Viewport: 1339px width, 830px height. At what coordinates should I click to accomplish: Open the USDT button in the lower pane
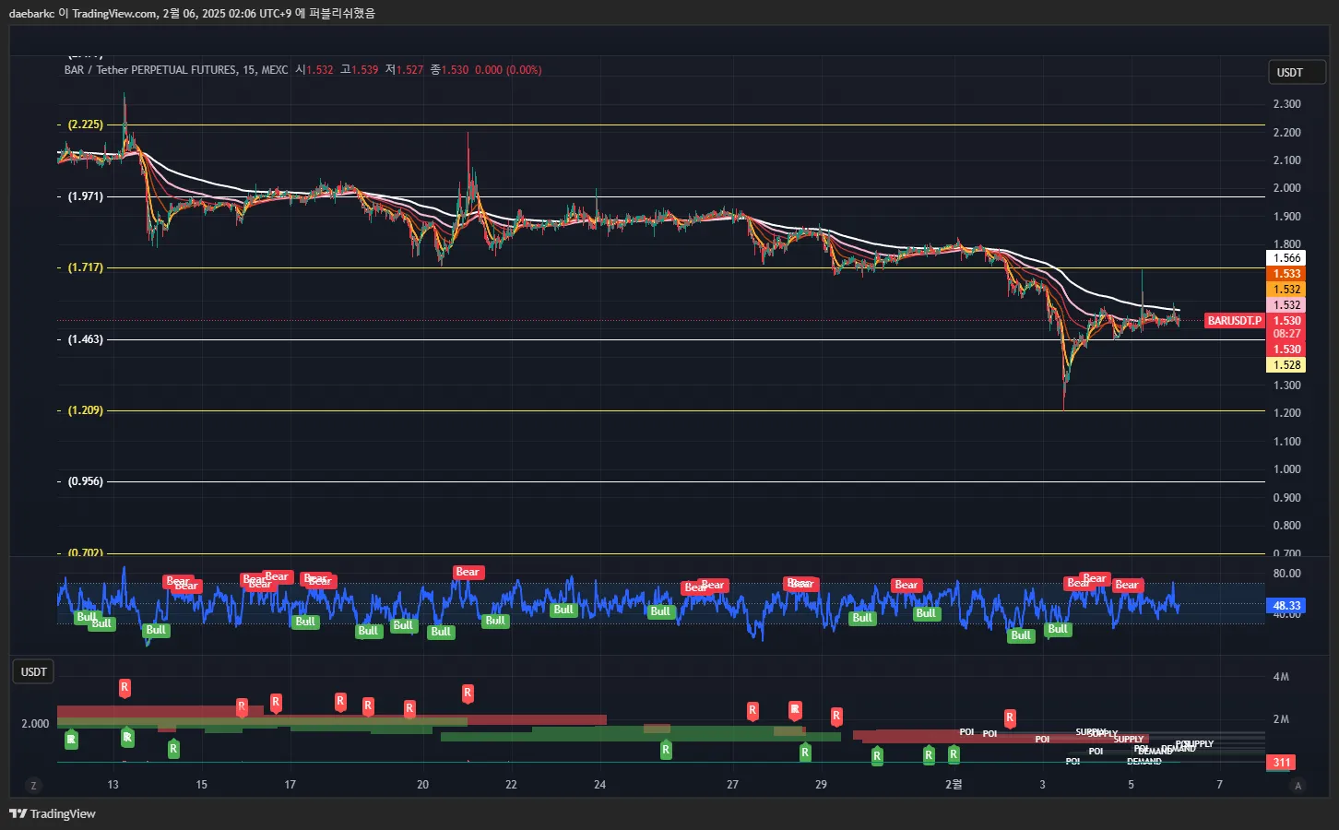click(34, 671)
